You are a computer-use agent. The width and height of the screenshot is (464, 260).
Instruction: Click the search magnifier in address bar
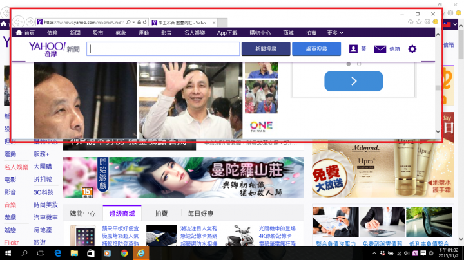pos(128,22)
